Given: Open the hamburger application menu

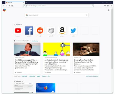Looking at the screenshot, I should click(x=111, y=6).
